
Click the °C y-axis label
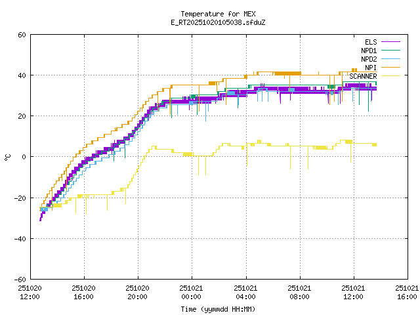(x=8, y=157)
